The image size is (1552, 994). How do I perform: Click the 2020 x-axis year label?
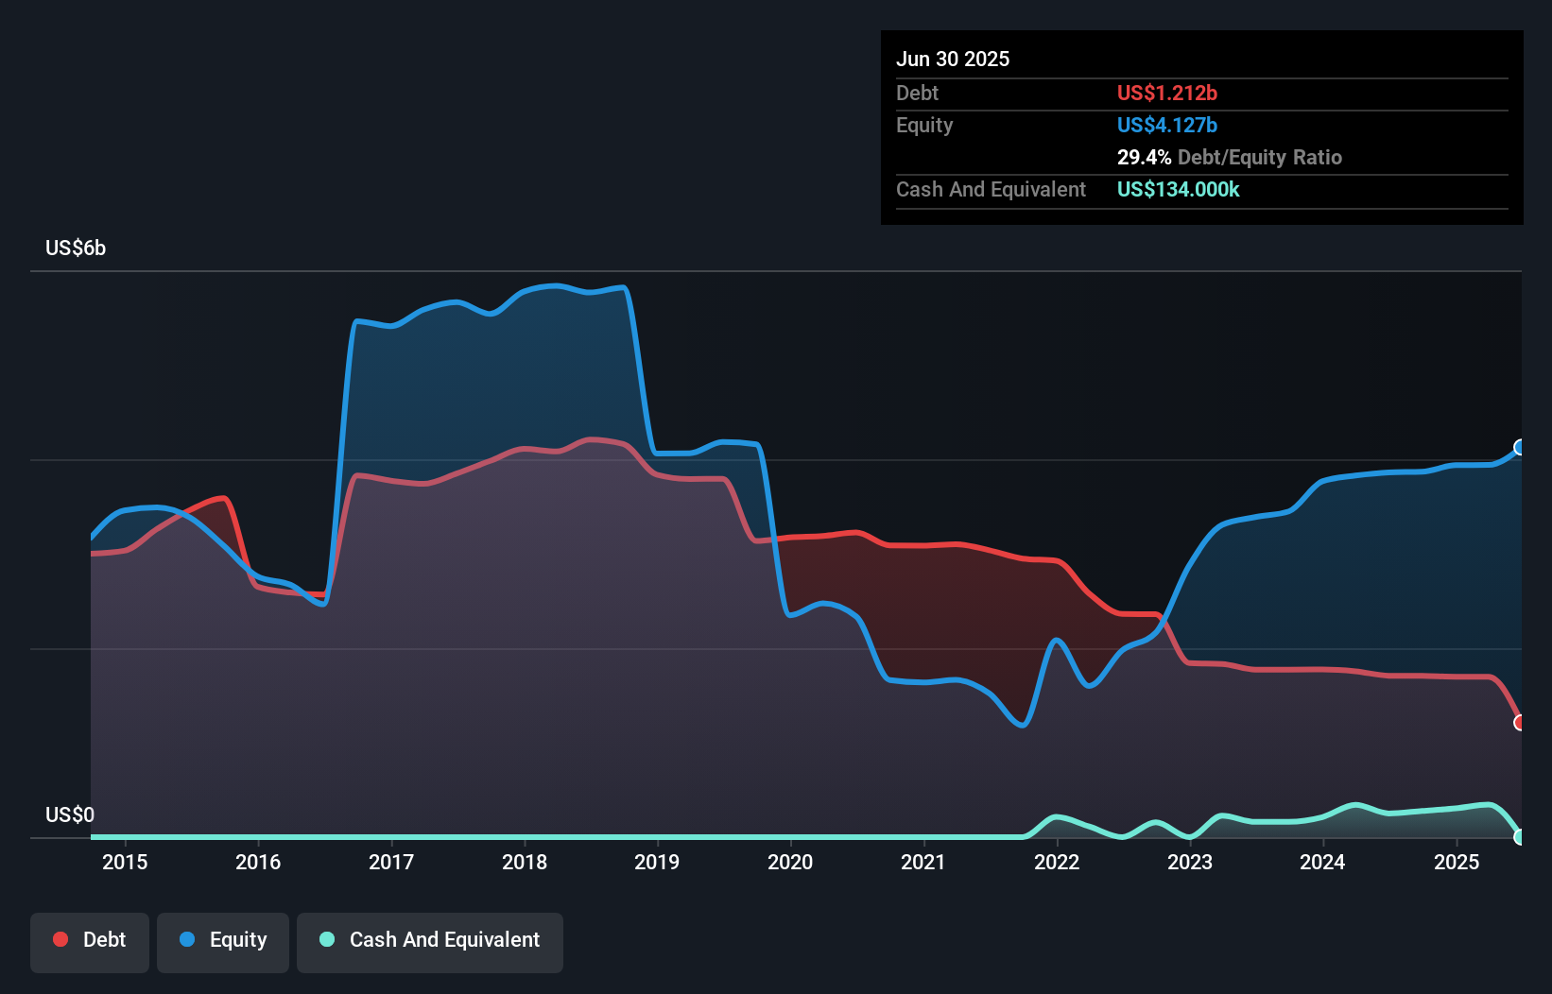pos(790,862)
